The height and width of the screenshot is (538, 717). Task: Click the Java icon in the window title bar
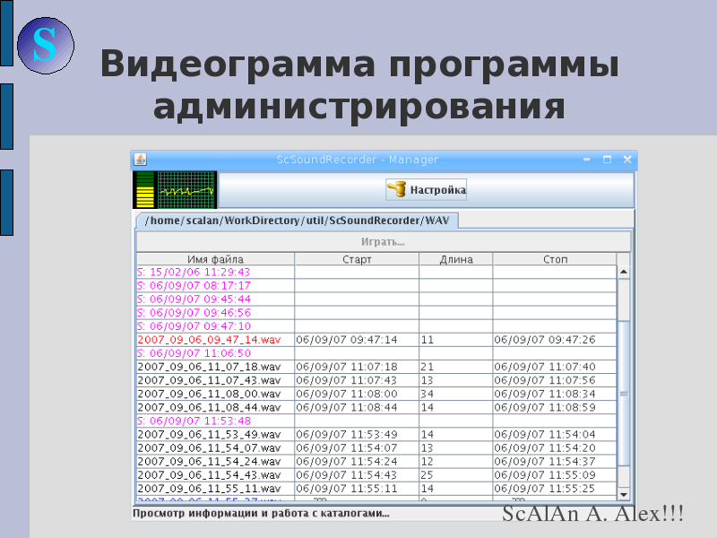point(141,160)
